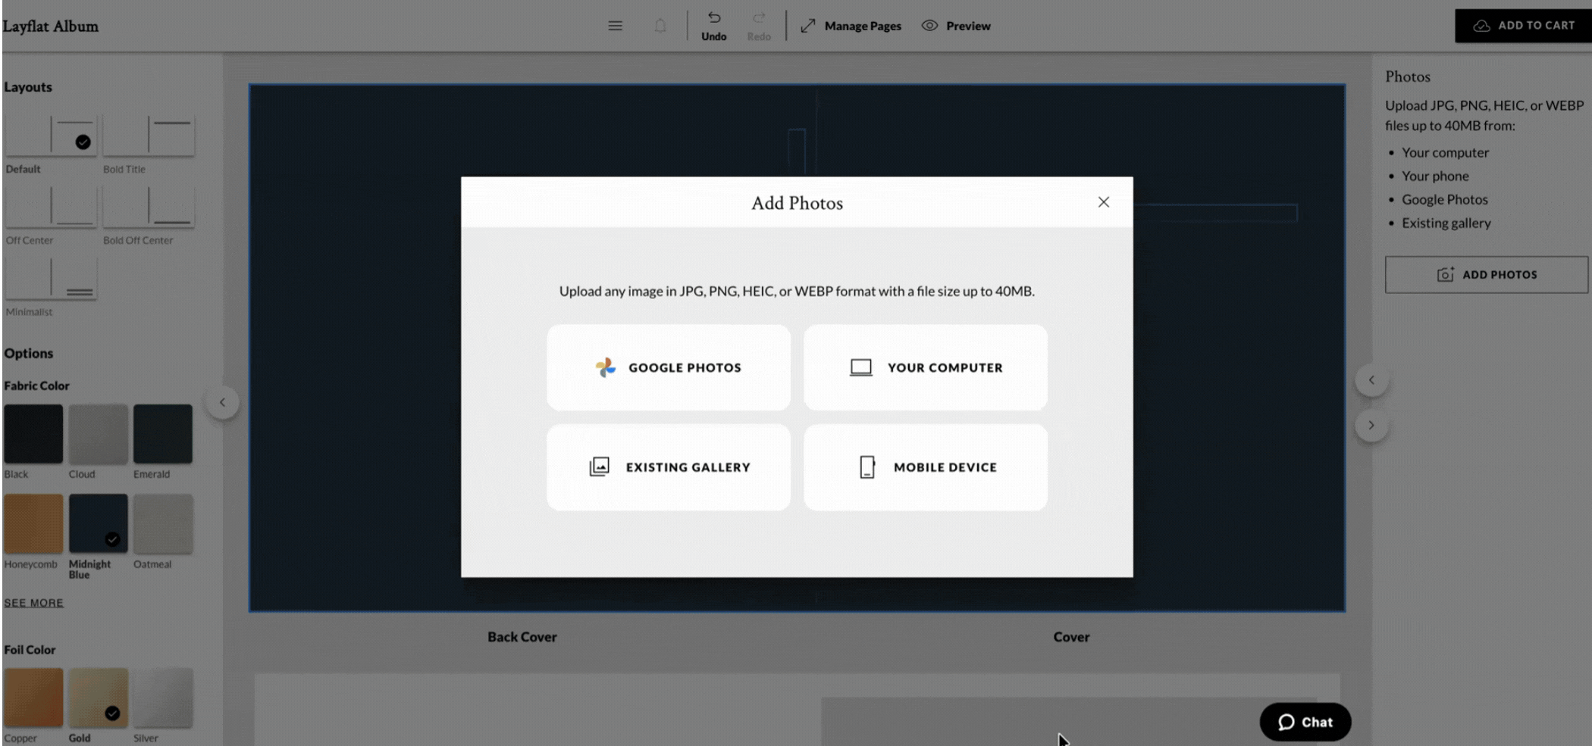
Task: Go to the next album page
Action: (x=1371, y=425)
